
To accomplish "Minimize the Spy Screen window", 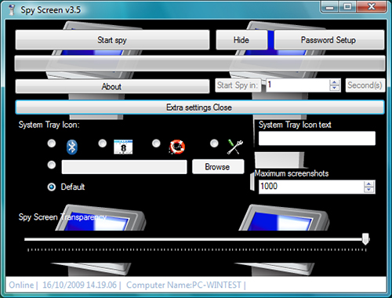I will [x=330, y=7].
